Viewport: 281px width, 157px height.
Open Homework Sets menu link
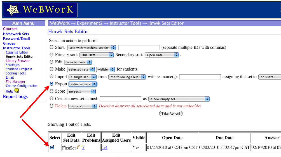point(16,34)
